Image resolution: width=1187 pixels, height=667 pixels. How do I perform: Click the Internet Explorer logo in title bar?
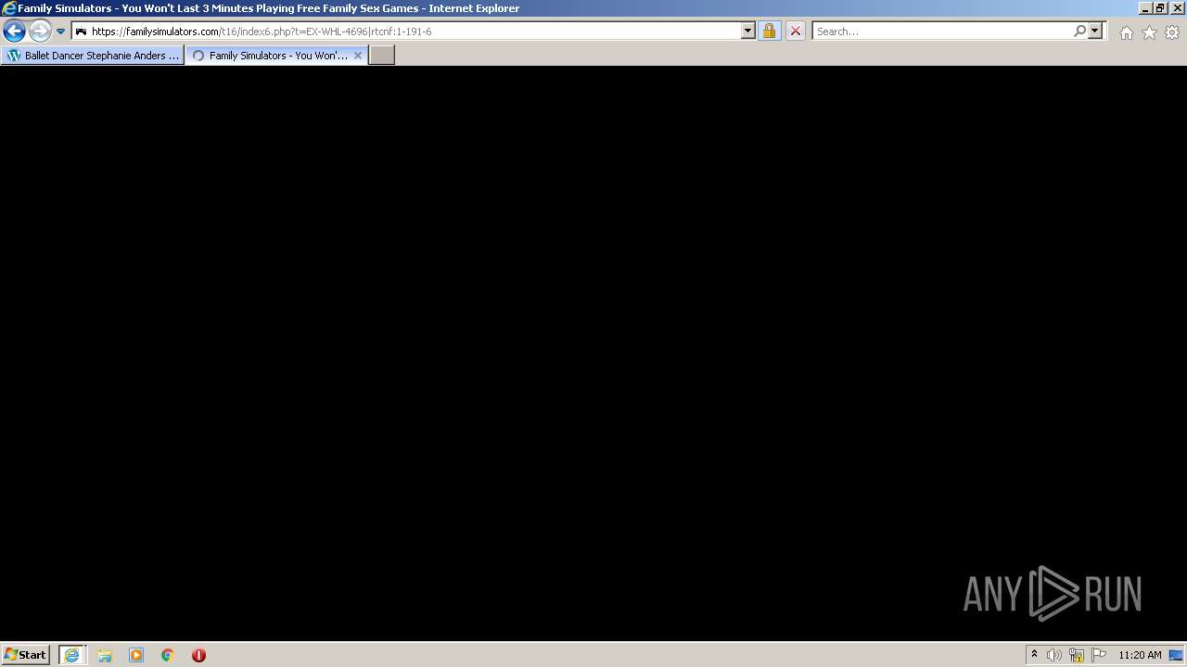point(9,8)
